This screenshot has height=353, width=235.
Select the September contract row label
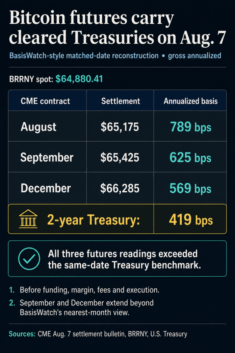pos(47,157)
